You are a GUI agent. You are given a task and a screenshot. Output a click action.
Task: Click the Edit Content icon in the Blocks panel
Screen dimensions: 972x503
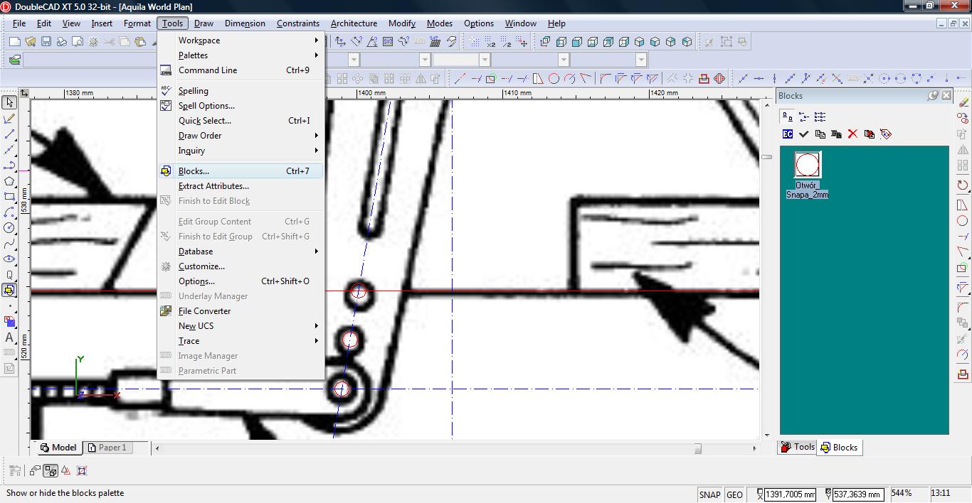pyautogui.click(x=788, y=134)
